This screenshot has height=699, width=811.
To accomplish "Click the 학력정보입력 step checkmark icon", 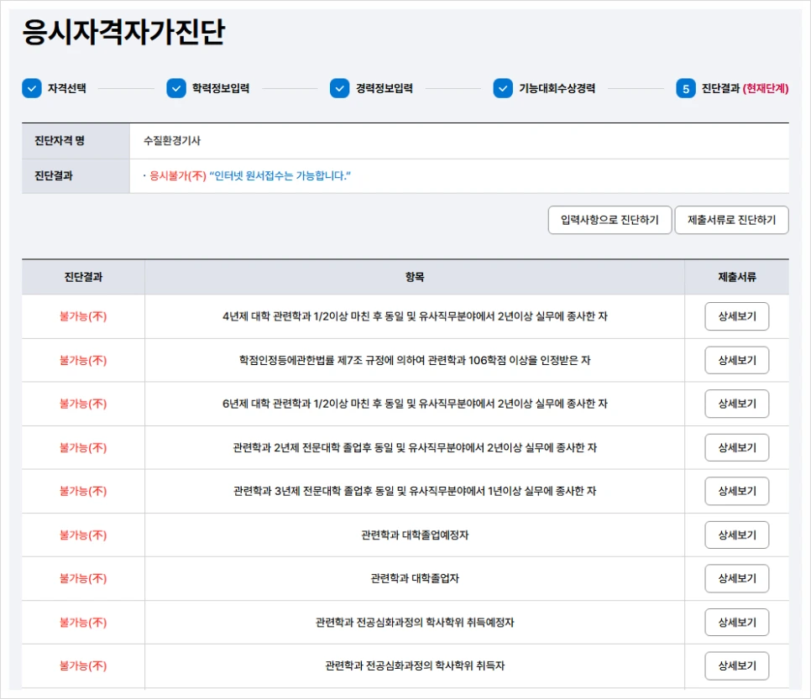I will point(175,88).
